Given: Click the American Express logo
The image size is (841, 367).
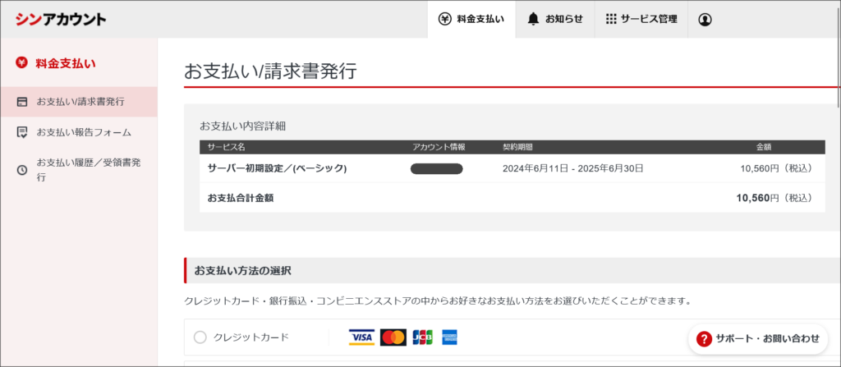Looking at the screenshot, I should [449, 337].
